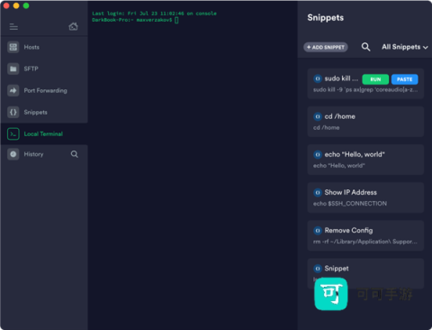
Task: Paste the sudo kill snippet
Action: click(404, 79)
